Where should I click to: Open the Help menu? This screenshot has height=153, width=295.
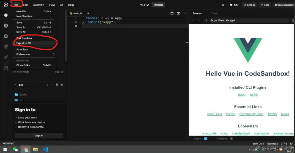tap(71, 5)
